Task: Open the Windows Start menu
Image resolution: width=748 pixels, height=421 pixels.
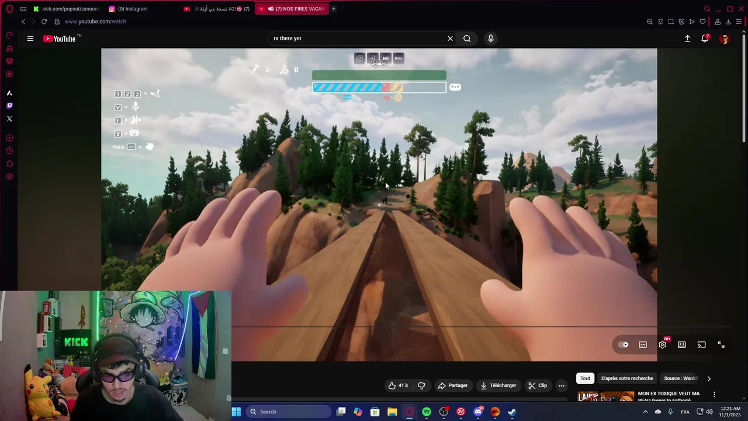Action: click(236, 412)
